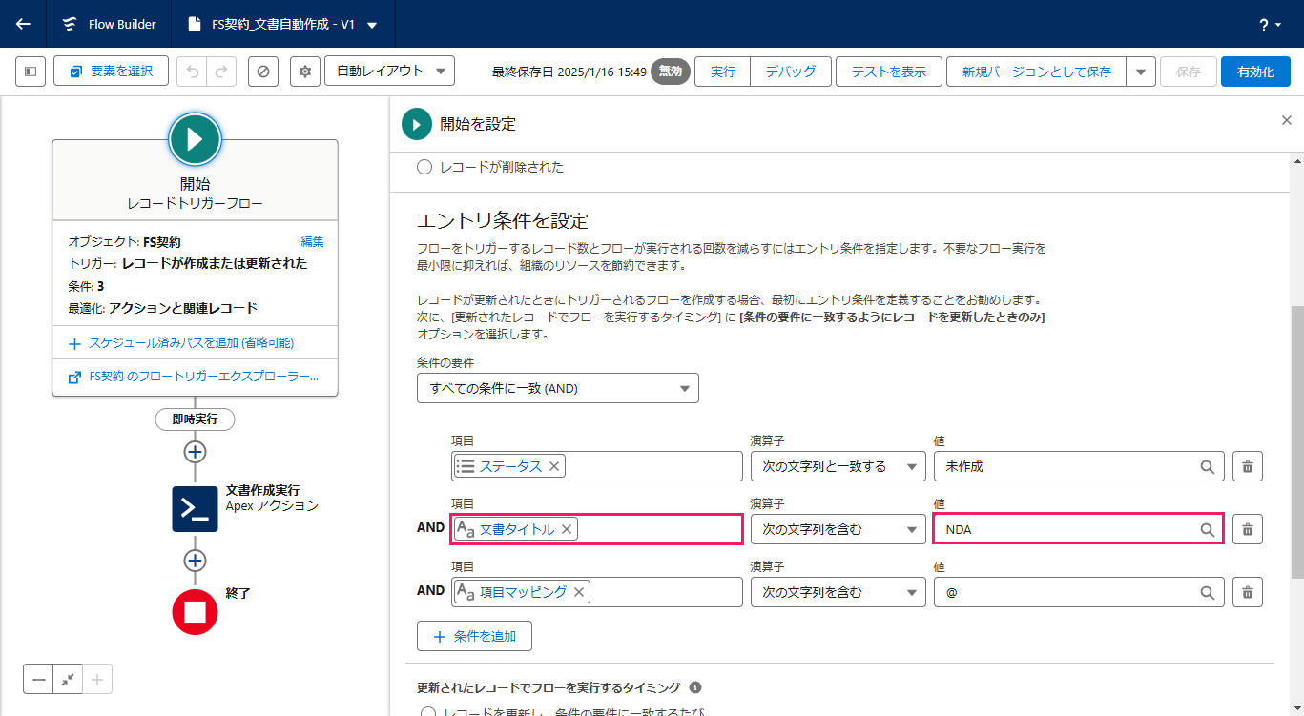Open the Flow Builder logo icon
1304x716 pixels.
tap(70, 24)
